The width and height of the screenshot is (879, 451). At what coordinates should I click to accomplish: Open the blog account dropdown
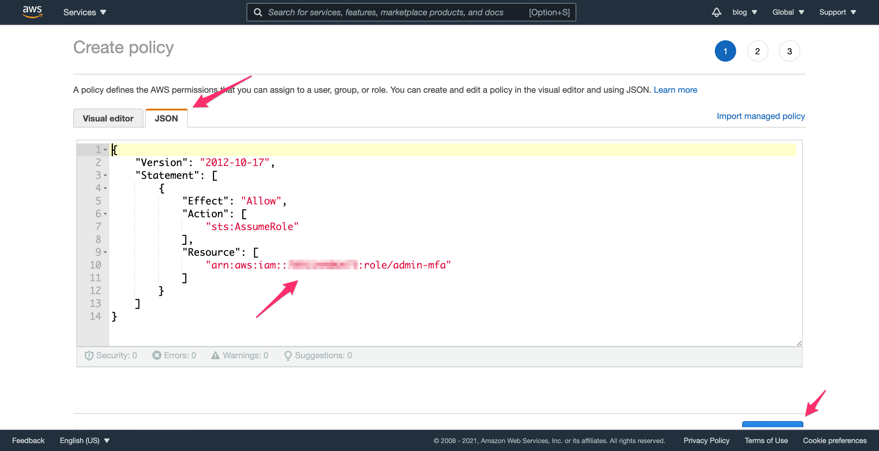click(x=745, y=12)
